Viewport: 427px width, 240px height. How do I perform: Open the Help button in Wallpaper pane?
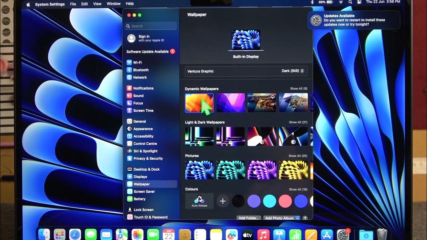click(305, 218)
